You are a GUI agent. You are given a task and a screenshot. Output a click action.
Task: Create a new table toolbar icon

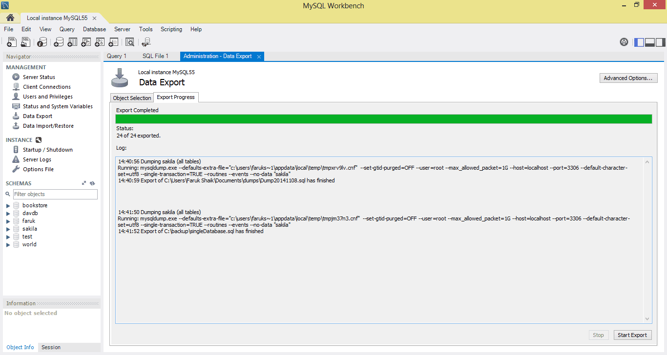click(72, 42)
